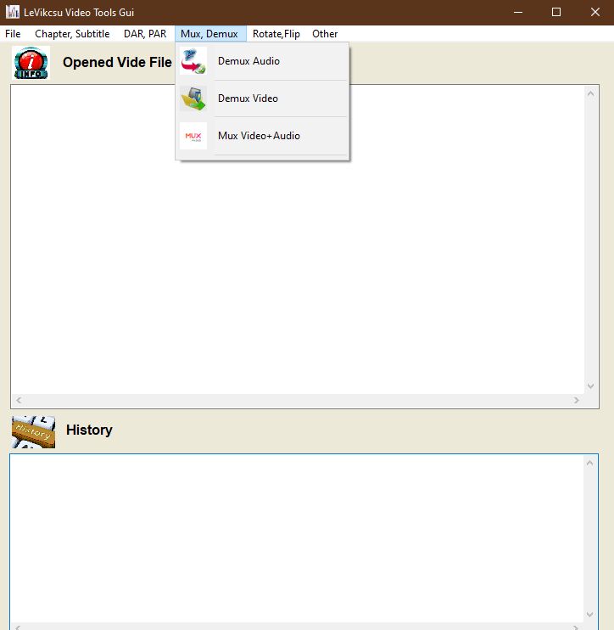Click down arrow of opened file panel scrollbar
Viewport: 614px width, 630px height.
tap(590, 386)
